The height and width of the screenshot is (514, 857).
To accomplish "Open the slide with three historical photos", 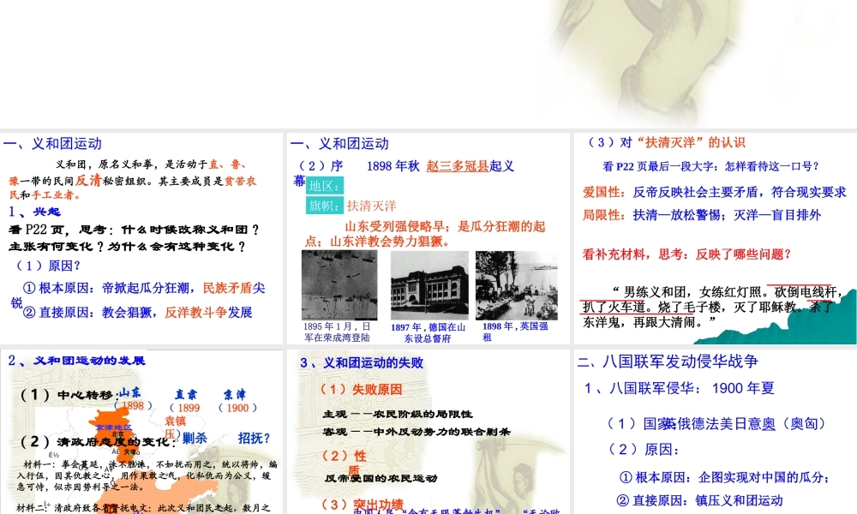I will point(428,238).
